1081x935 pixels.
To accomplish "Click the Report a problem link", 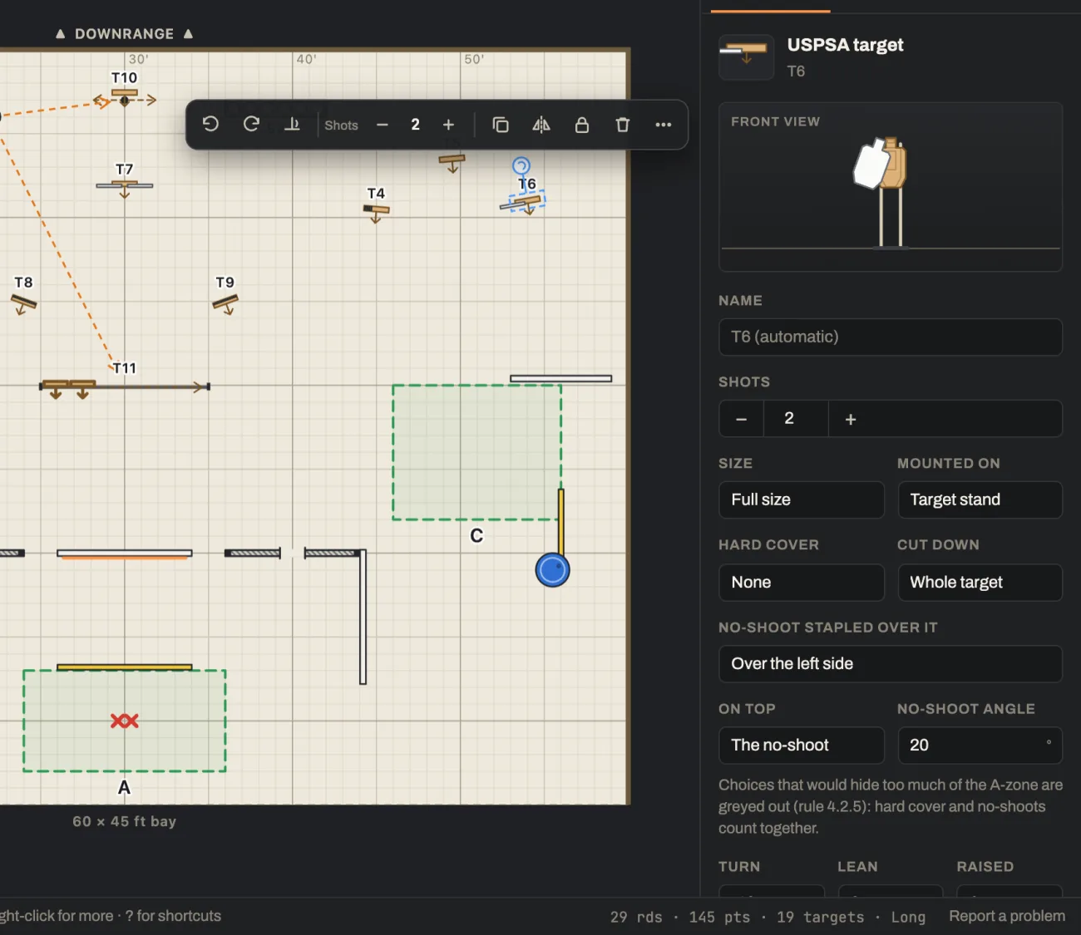I will pyautogui.click(x=1007, y=916).
